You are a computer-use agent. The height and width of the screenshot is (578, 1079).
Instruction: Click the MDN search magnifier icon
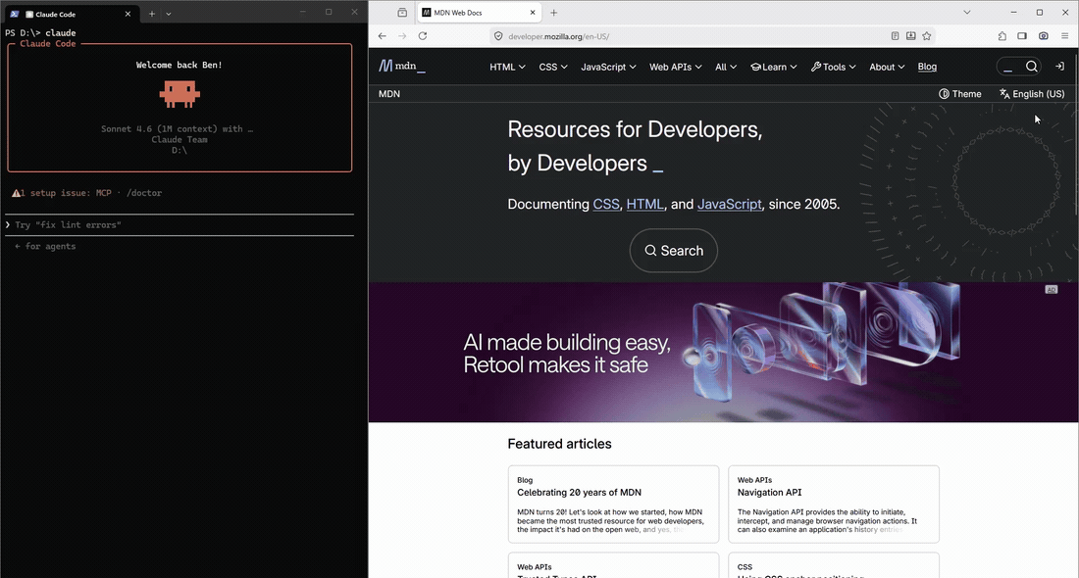1032,67
